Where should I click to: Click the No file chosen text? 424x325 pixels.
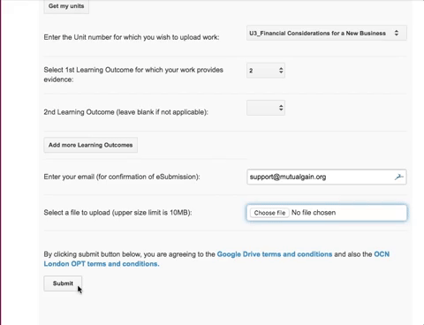314,213
